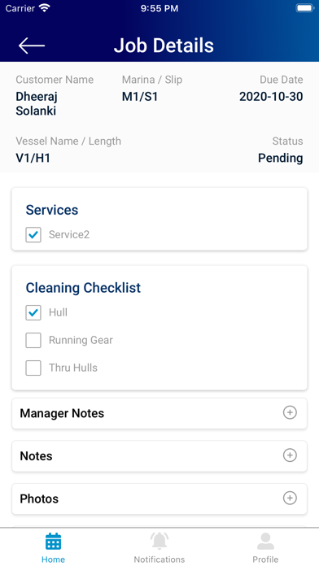Expand the Photos section
Screen dimensions: 319x566
point(159,499)
